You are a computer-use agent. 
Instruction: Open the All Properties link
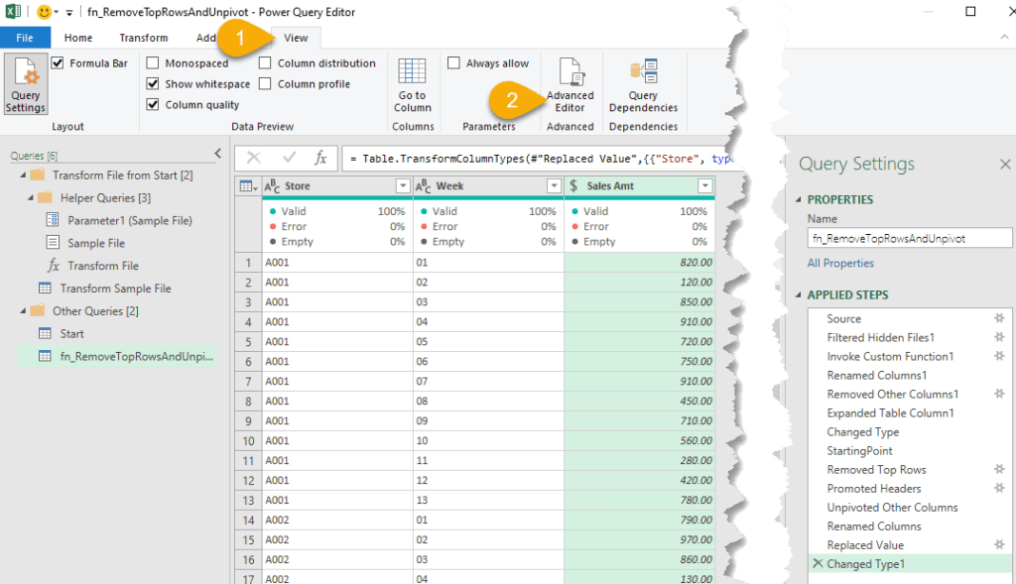coord(840,263)
